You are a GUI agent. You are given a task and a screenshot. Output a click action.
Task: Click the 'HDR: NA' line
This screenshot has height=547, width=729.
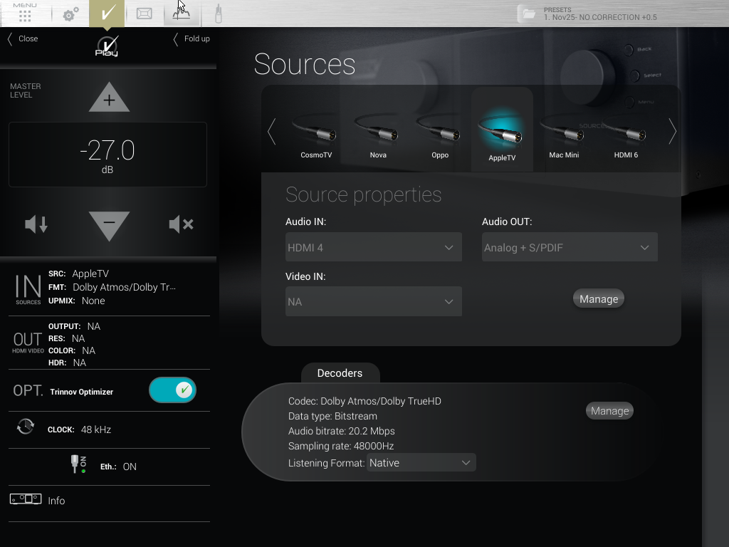68,363
